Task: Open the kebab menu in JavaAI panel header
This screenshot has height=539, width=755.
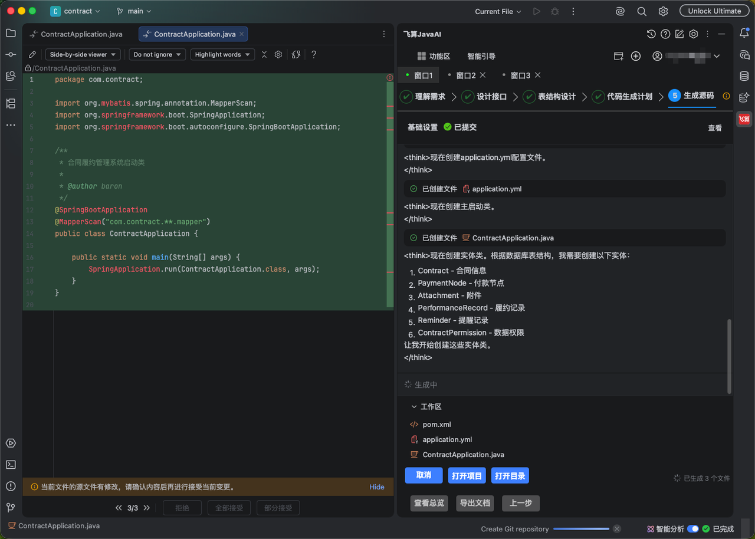Action: pos(707,34)
